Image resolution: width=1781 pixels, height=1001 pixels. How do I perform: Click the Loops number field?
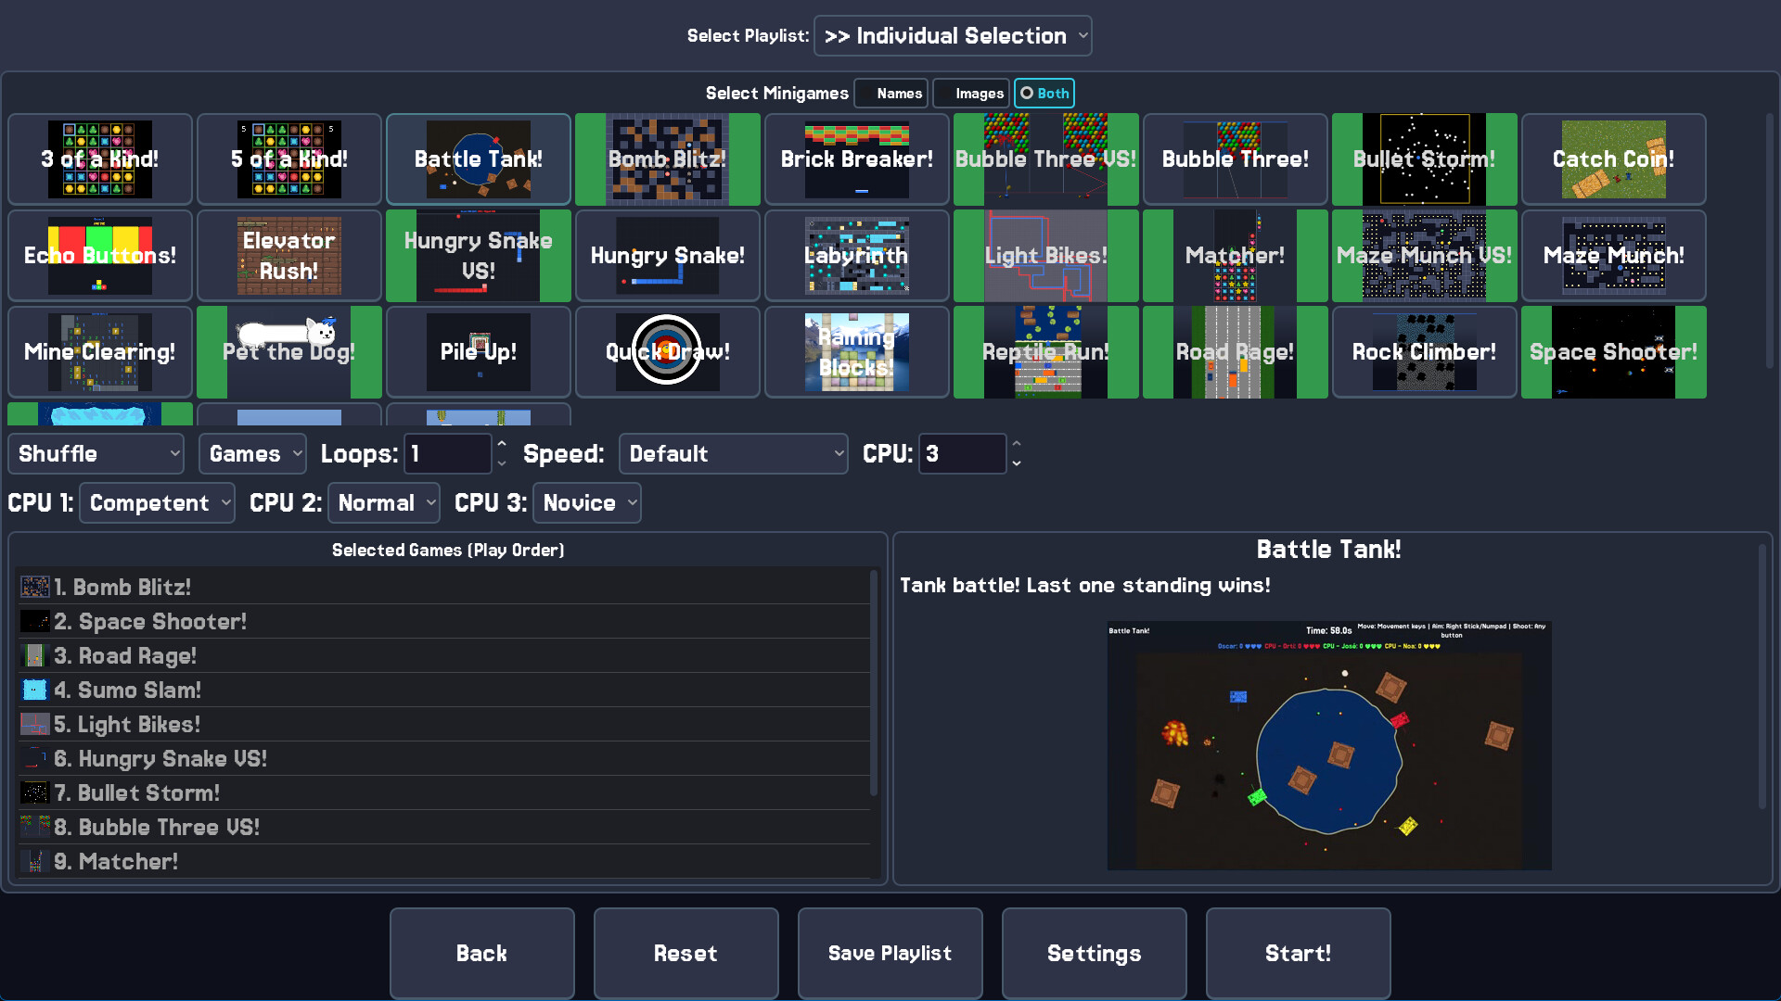pyautogui.click(x=447, y=454)
